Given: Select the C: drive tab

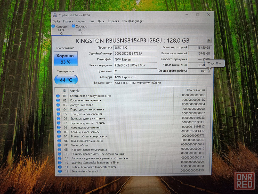Looking at the screenshot, I should coord(61,30).
